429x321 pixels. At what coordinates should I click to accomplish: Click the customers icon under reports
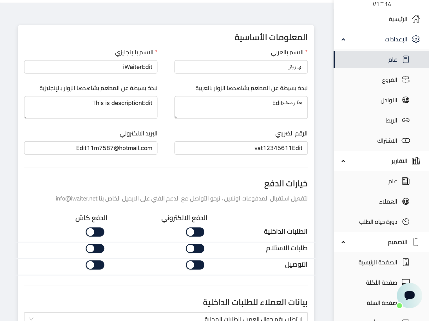click(406, 201)
